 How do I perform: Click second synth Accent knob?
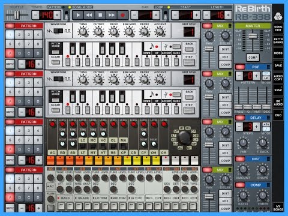click(160, 80)
